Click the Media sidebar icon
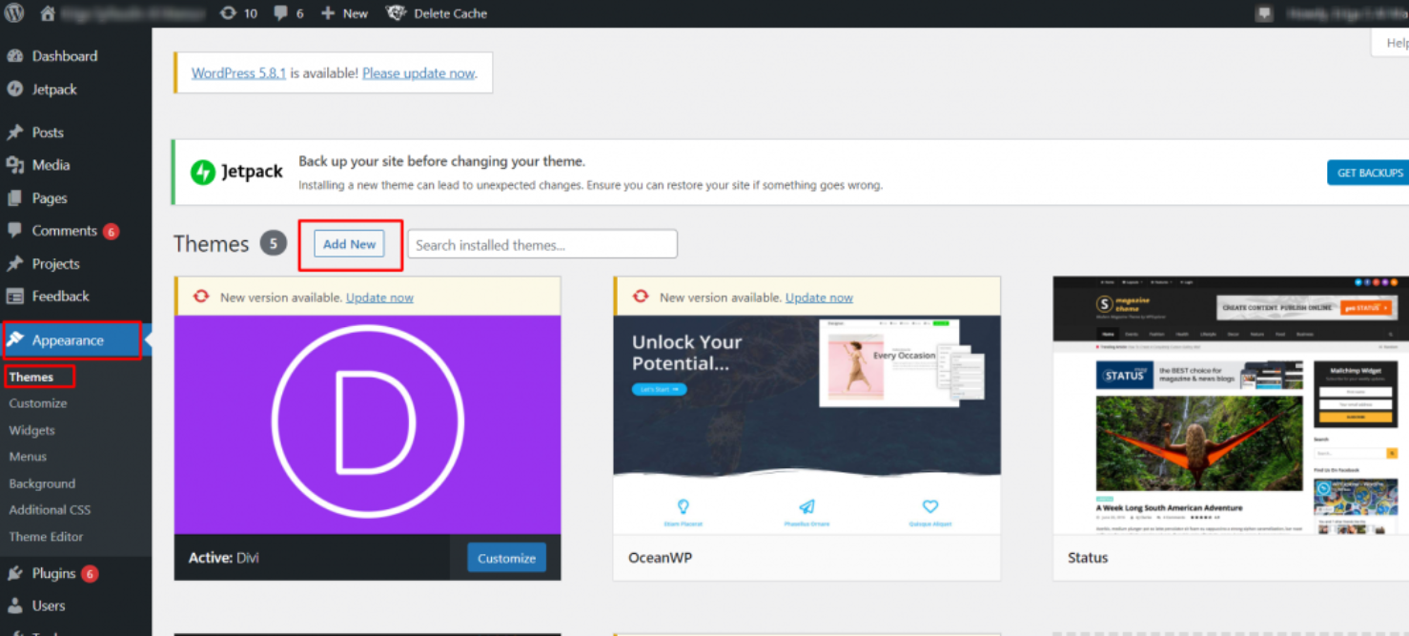 (15, 165)
